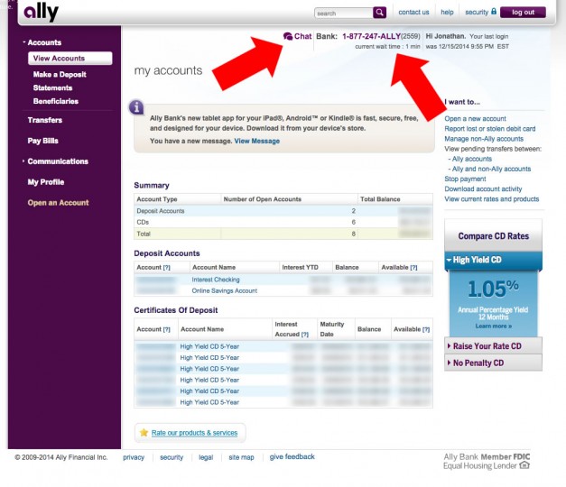Click Open a new account link
This screenshot has height=487, width=566.
[475, 119]
